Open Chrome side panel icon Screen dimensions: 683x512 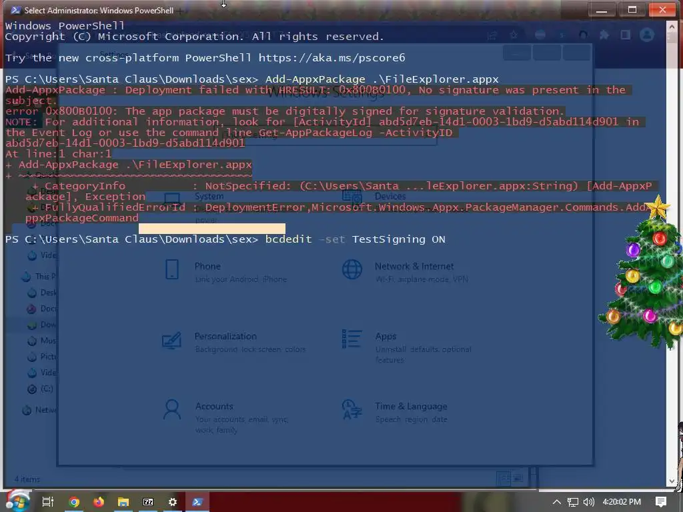pyautogui.click(x=626, y=35)
